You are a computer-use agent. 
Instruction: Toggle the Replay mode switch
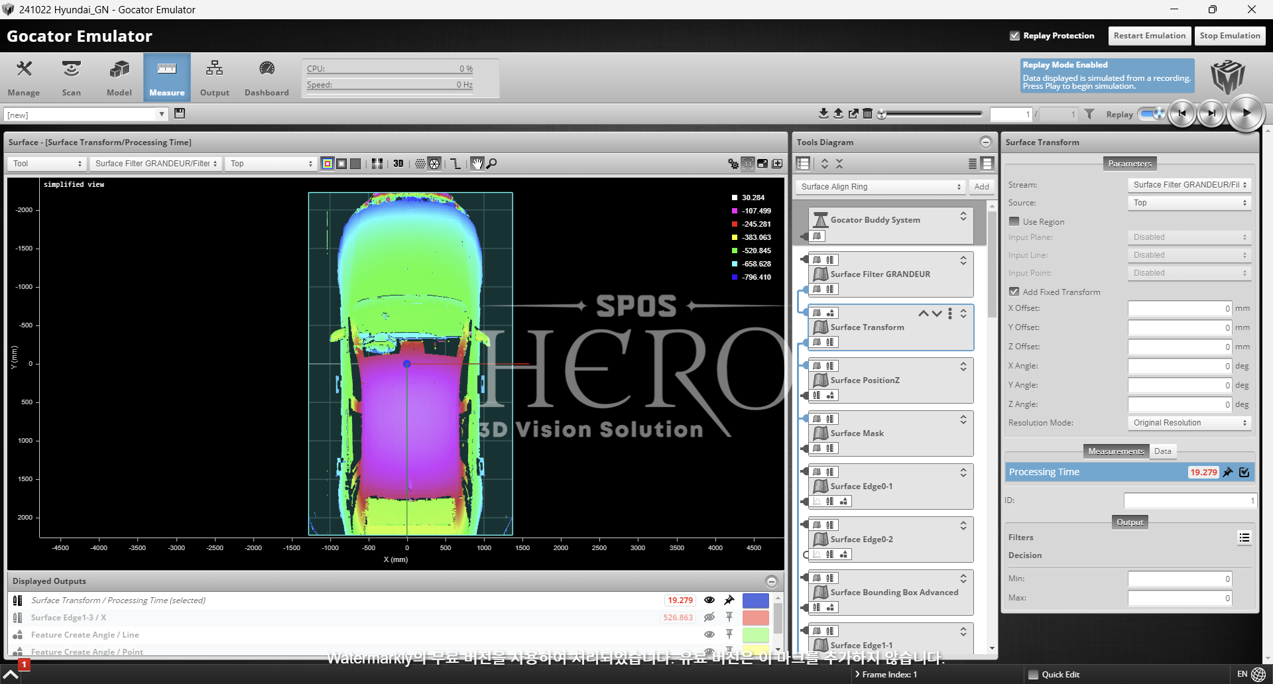pyautogui.click(x=1152, y=114)
